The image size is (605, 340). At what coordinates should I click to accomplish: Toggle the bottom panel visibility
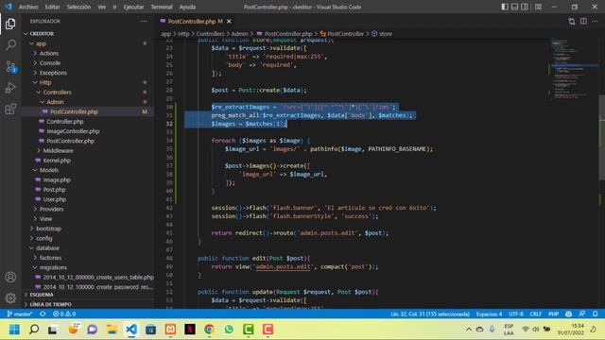(514, 7)
